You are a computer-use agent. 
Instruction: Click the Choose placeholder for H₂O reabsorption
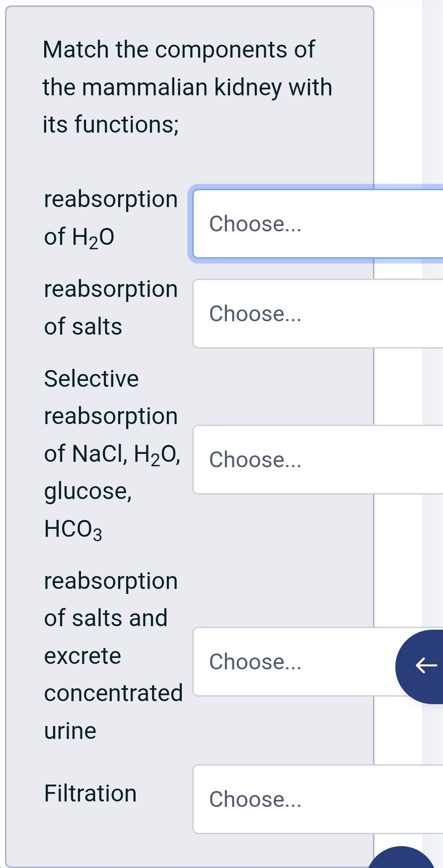(x=254, y=224)
